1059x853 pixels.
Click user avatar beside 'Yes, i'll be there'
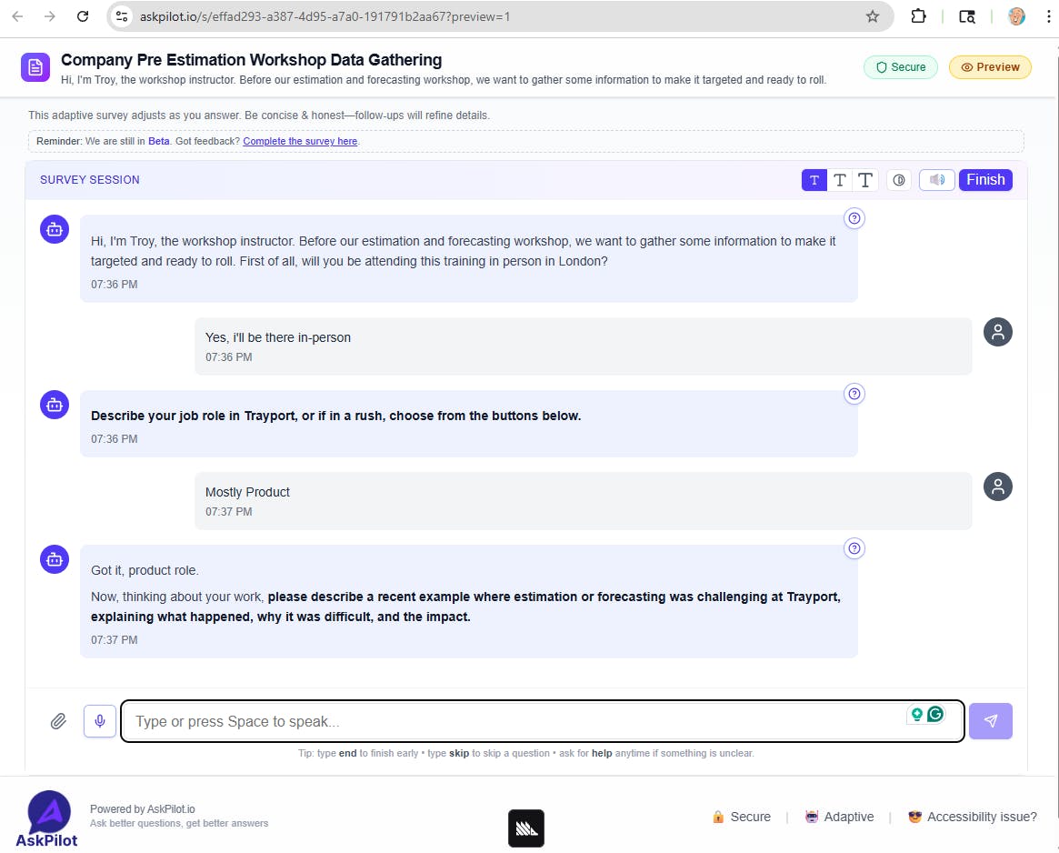point(997,332)
